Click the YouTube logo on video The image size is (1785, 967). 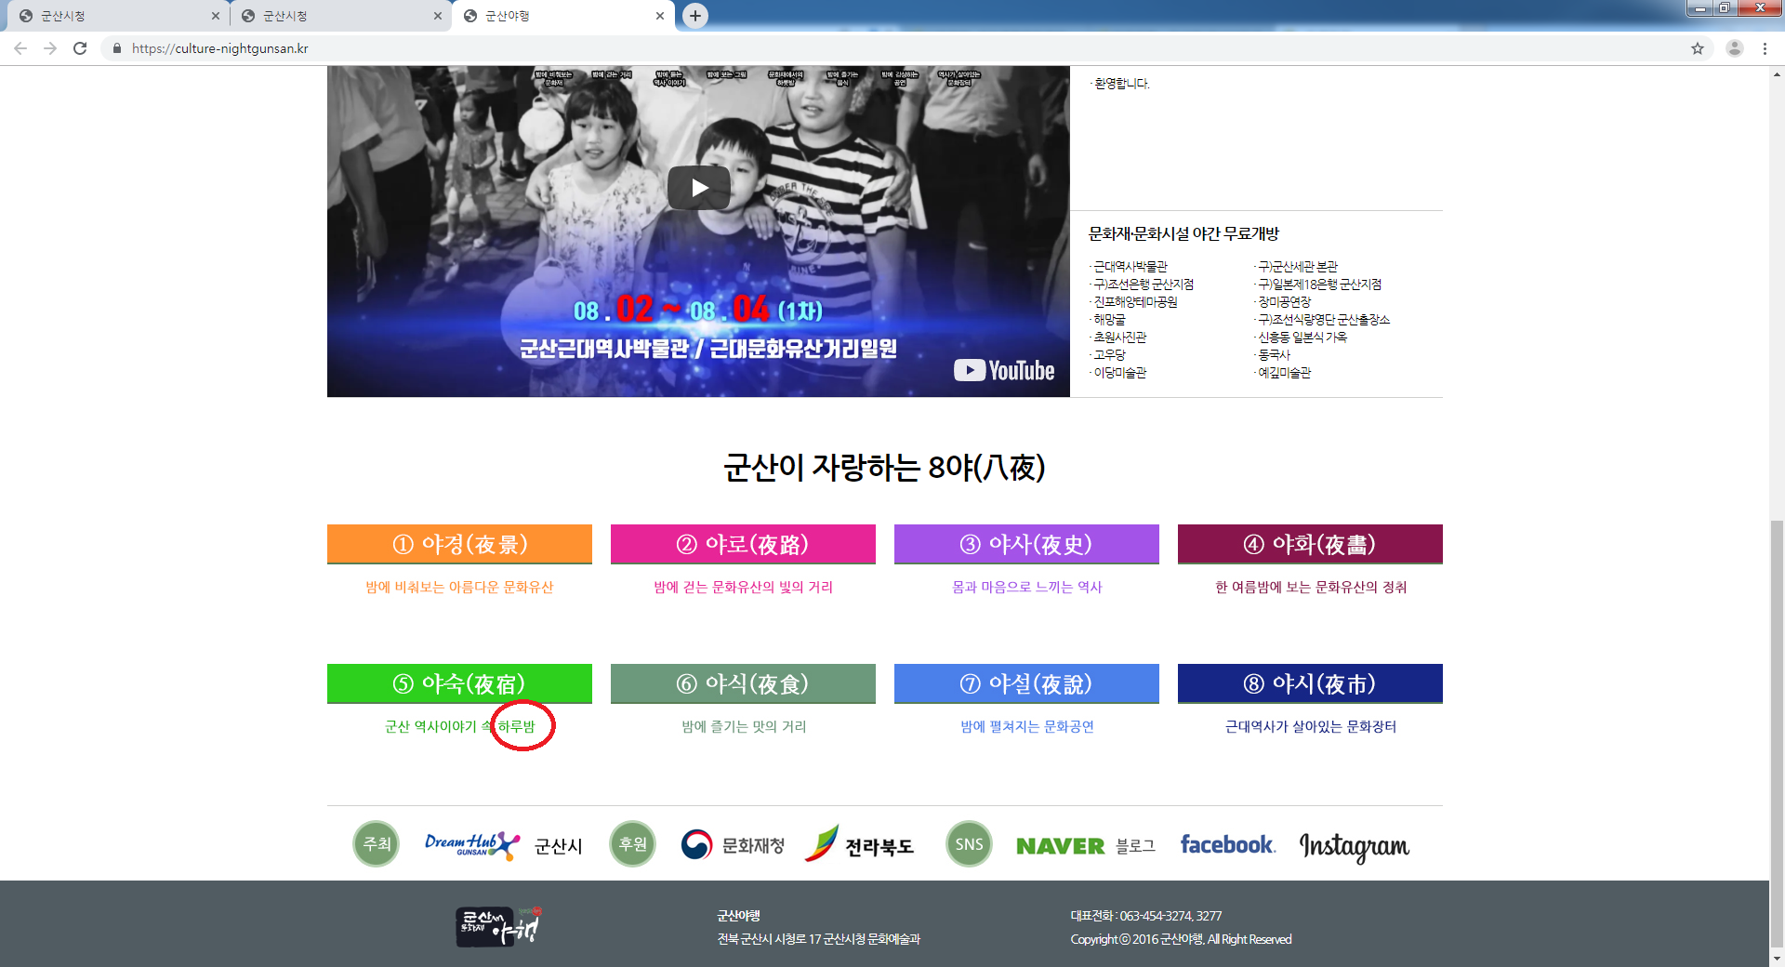point(1004,370)
